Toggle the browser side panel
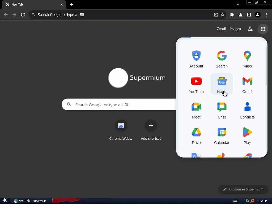The height and width of the screenshot is (204, 272). click(249, 15)
